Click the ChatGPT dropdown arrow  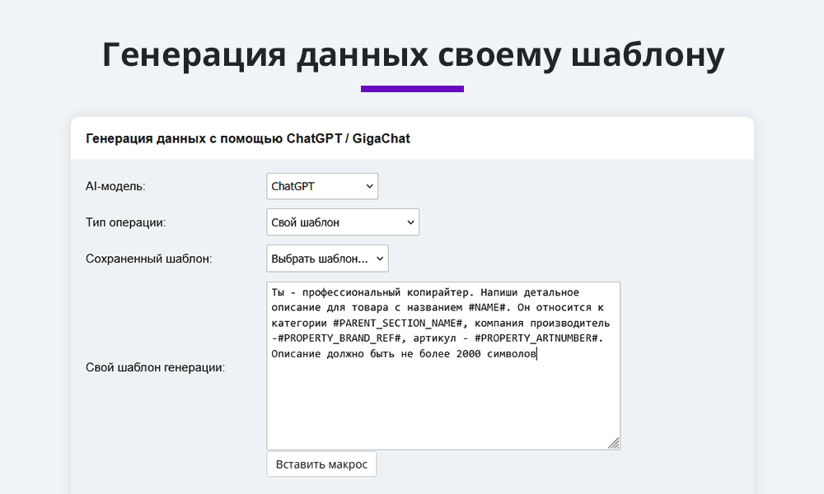(x=368, y=185)
